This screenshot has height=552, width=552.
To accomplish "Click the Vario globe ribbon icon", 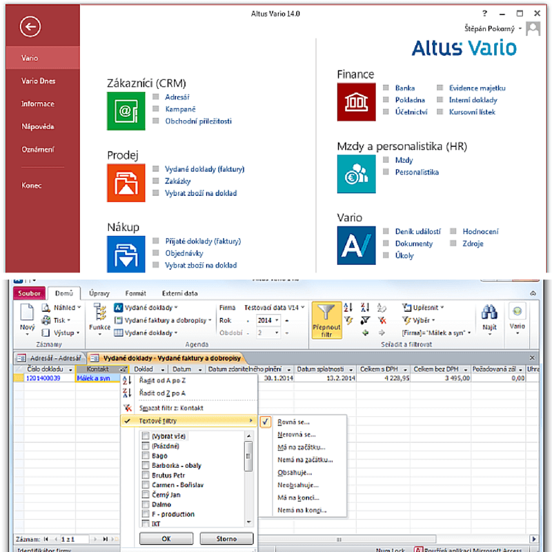I will pos(517,311).
